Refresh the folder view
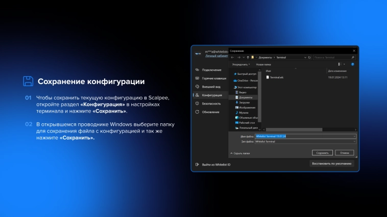The height and width of the screenshot is (217, 387). [309, 58]
